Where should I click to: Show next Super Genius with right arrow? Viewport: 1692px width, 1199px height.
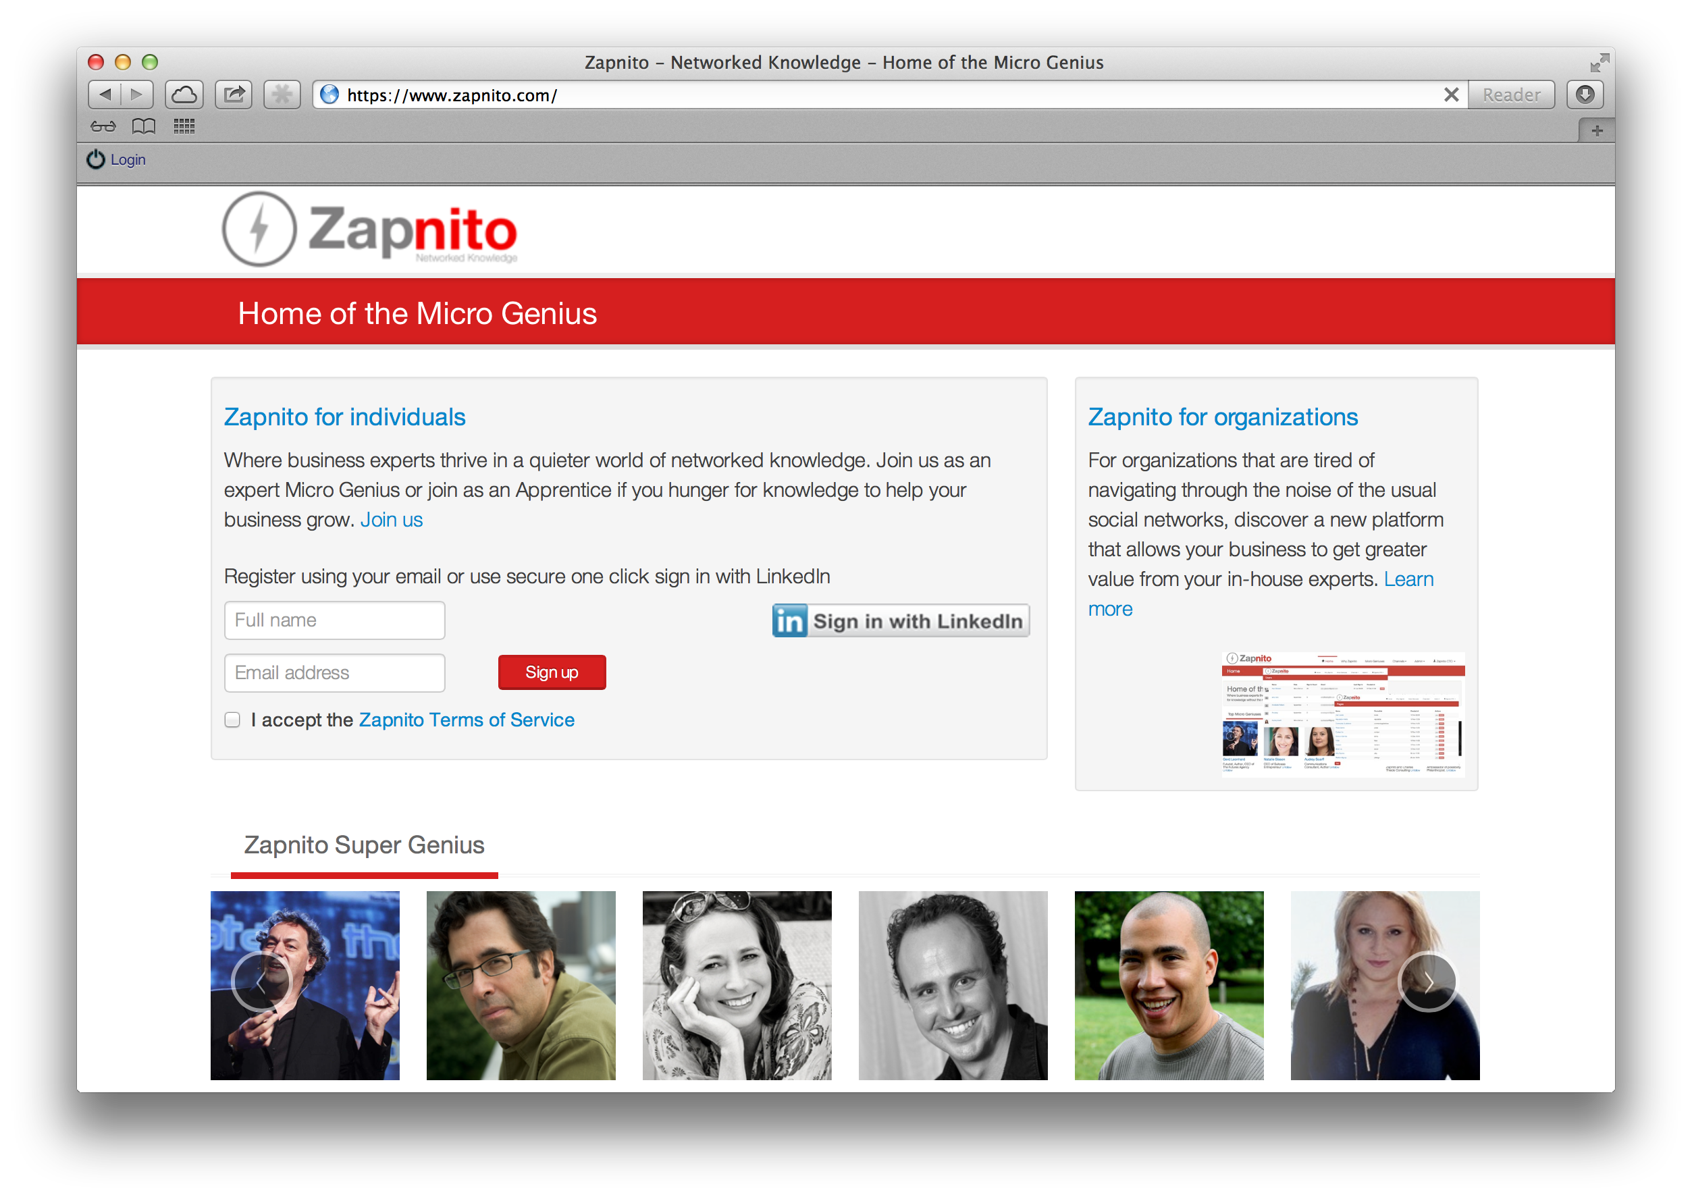click(x=1428, y=981)
